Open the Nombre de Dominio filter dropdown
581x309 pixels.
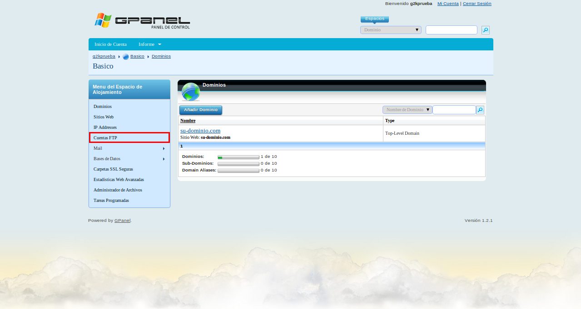click(407, 110)
